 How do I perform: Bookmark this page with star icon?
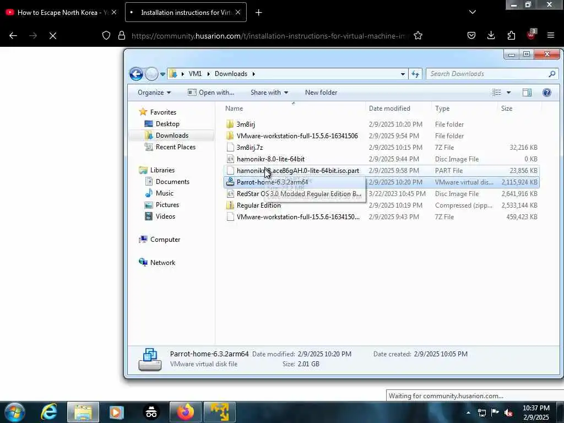418,36
